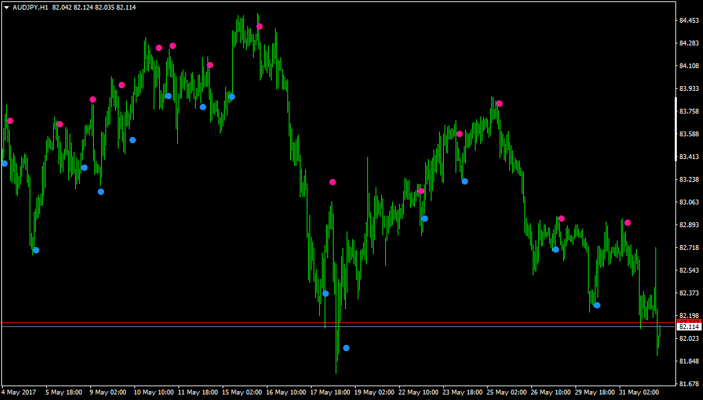This screenshot has height=400, width=703.
Task: Click the 82.893 price axis label
Action: pyautogui.click(x=689, y=225)
